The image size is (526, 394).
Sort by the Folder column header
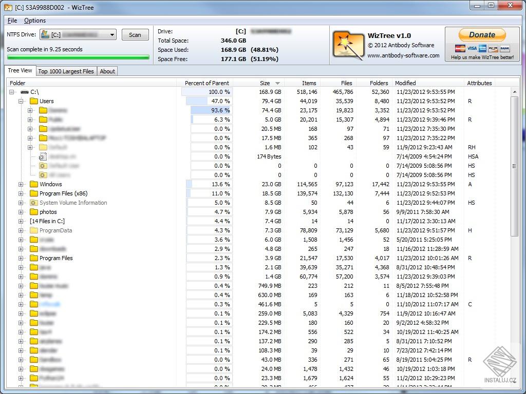coord(91,83)
